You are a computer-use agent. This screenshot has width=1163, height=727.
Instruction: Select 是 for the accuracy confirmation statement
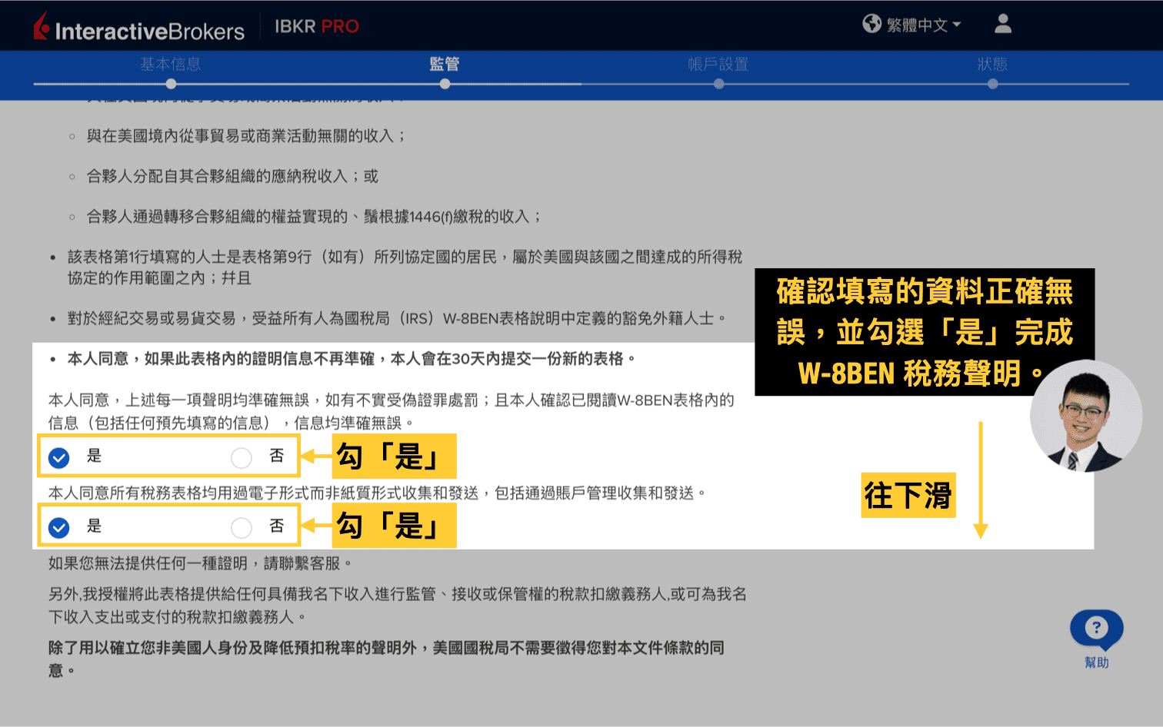click(x=58, y=456)
